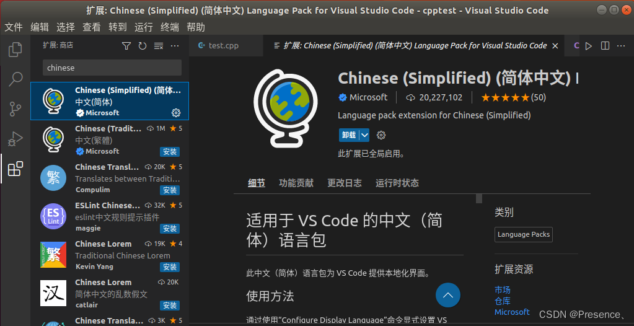The height and width of the screenshot is (326, 634).
Task: Click the extension search box containing chinese
Action: [x=112, y=68]
